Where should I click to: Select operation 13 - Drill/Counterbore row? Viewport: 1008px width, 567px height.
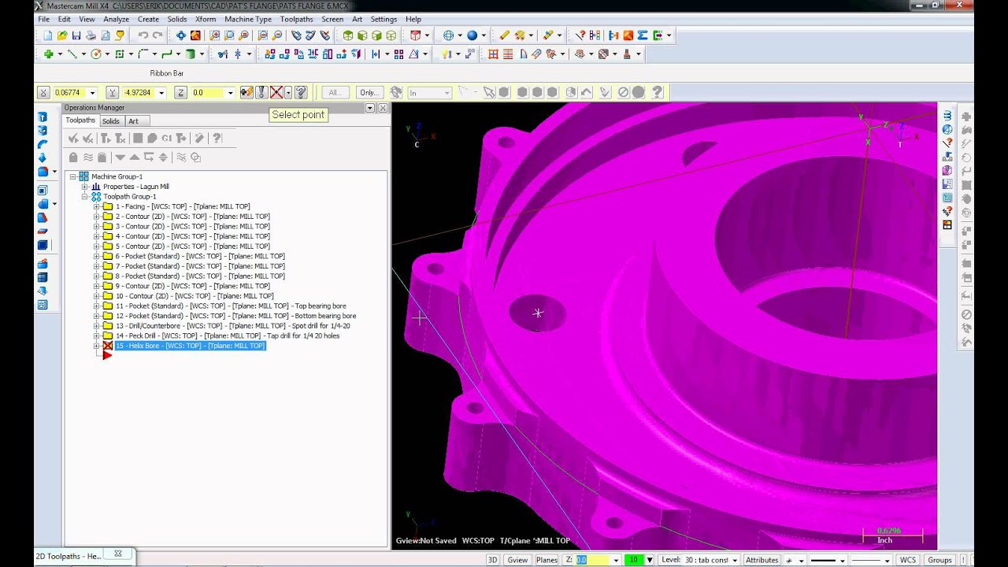pos(232,326)
